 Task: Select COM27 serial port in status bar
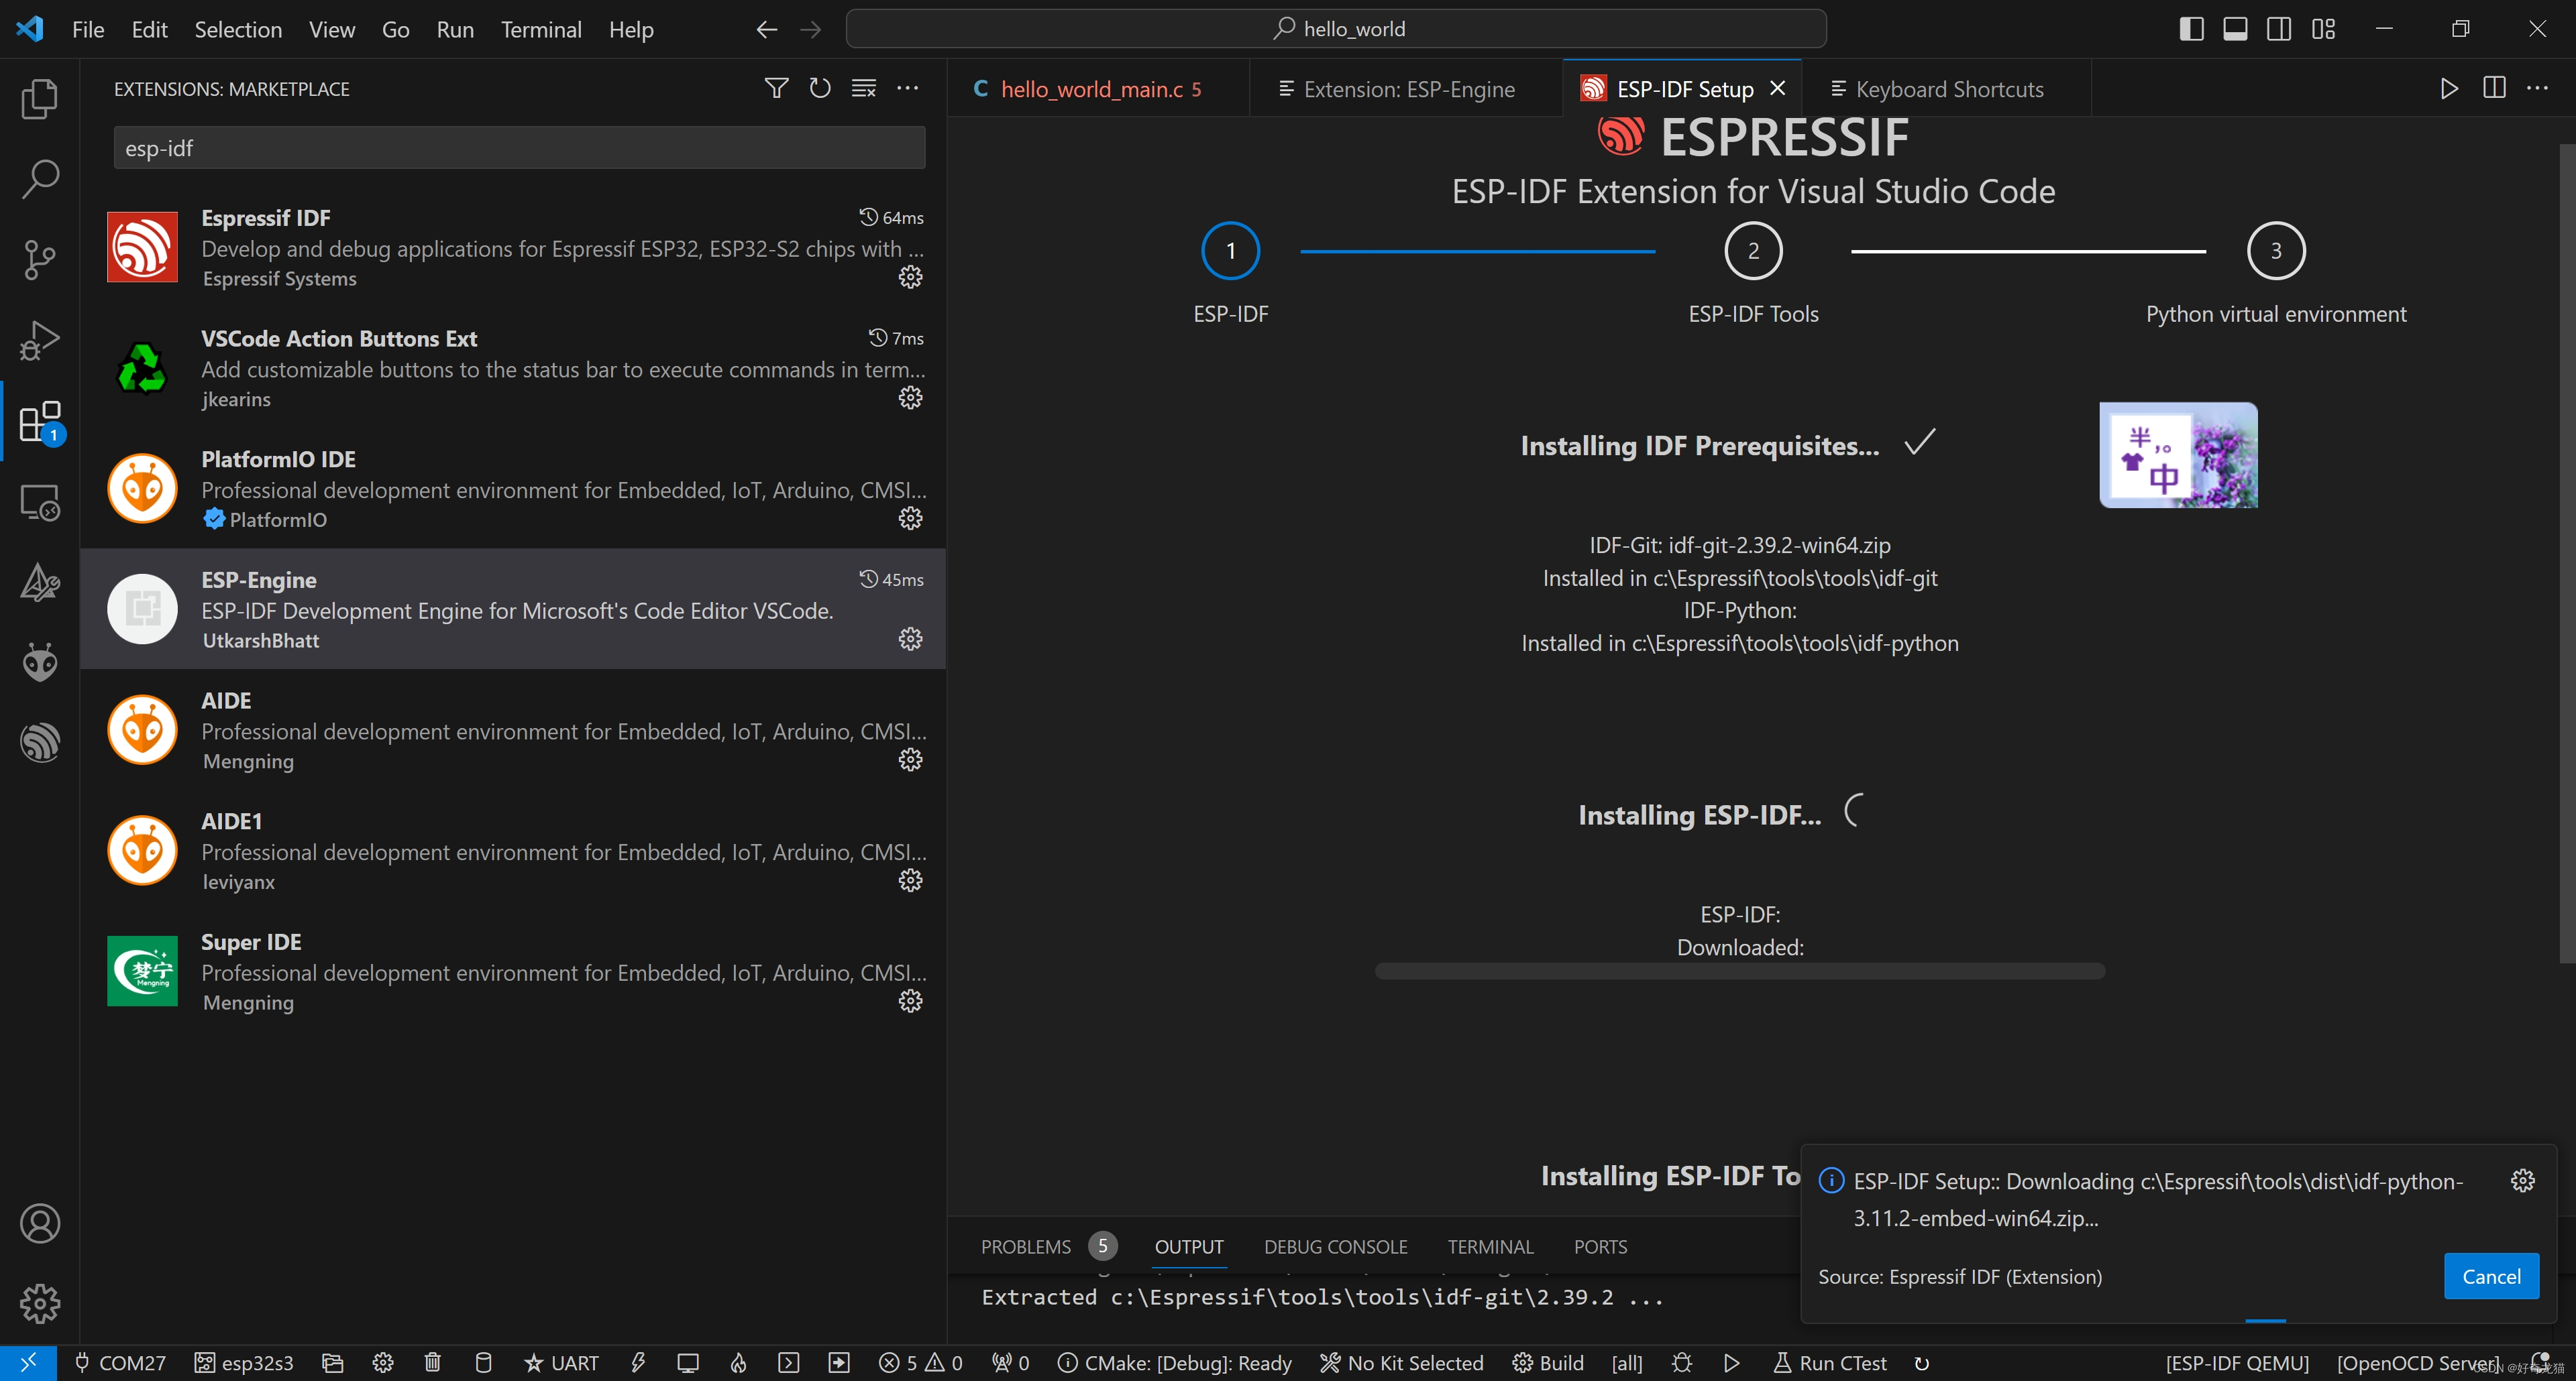pyautogui.click(x=120, y=1363)
